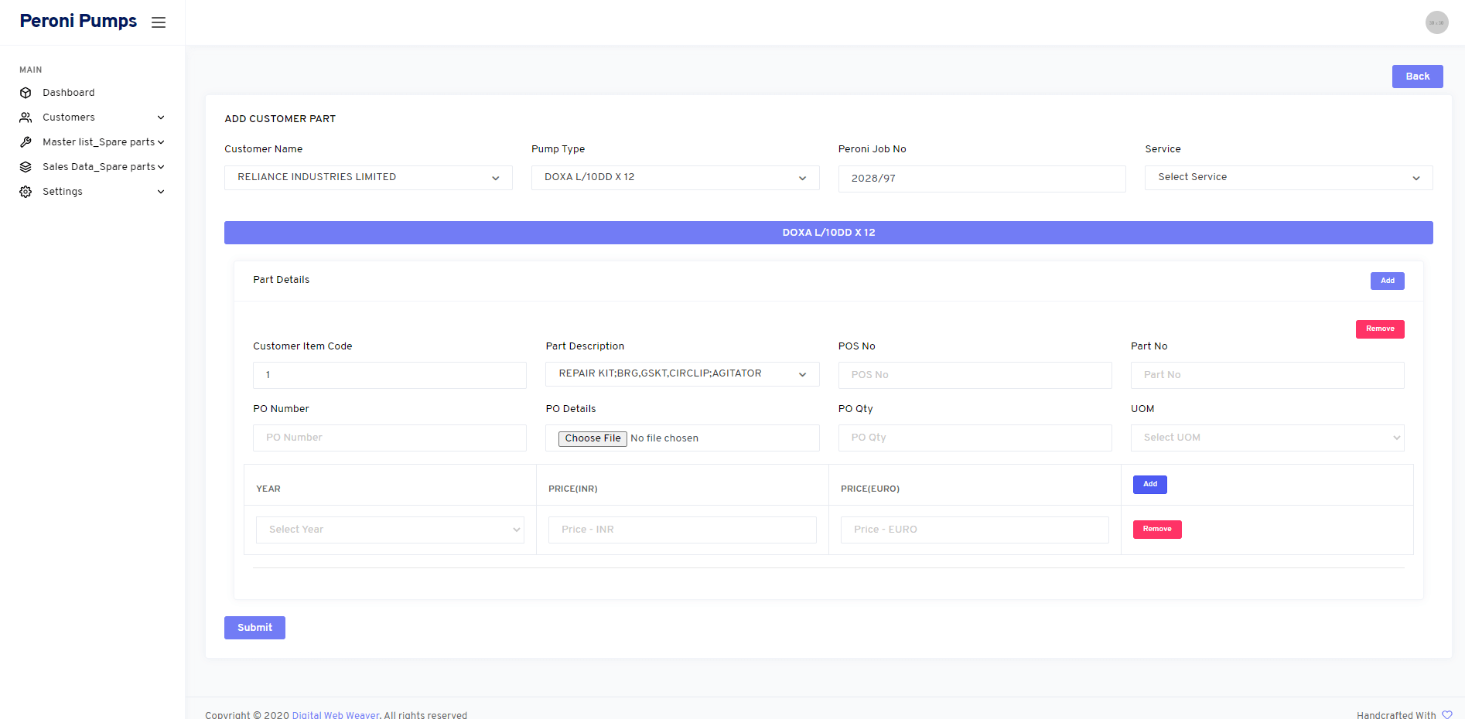The height and width of the screenshot is (719, 1465).
Task: Click the Back button
Action: [x=1417, y=77]
